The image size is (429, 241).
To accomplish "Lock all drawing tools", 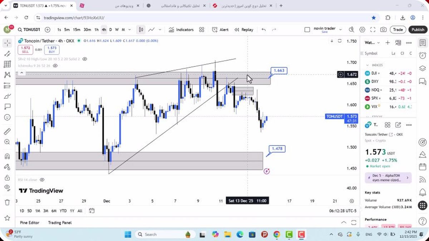I will point(7,177).
